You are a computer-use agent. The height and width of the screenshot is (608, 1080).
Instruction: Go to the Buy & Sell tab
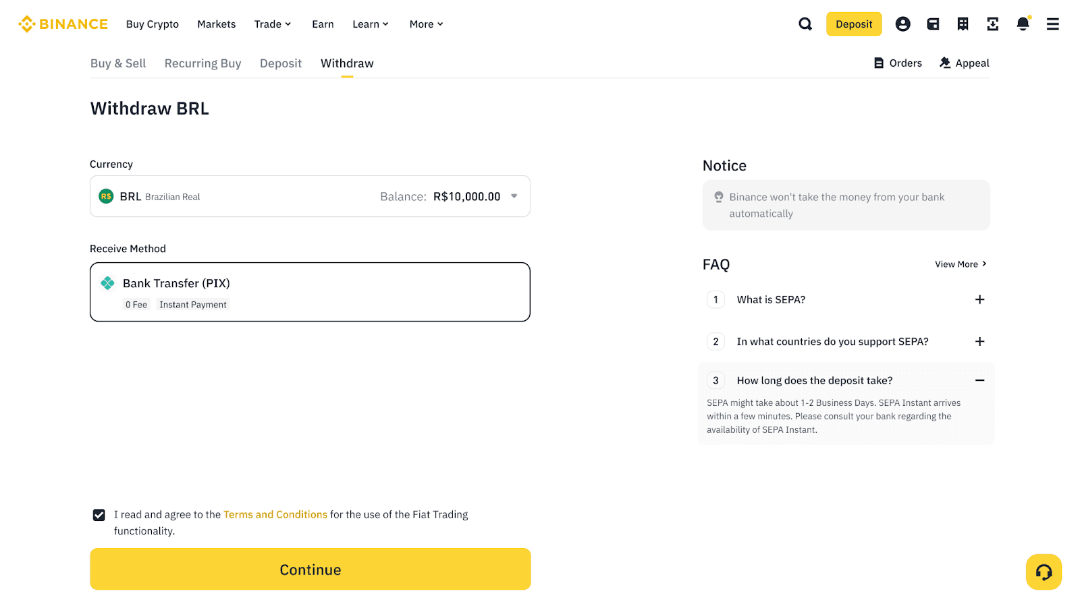click(118, 63)
